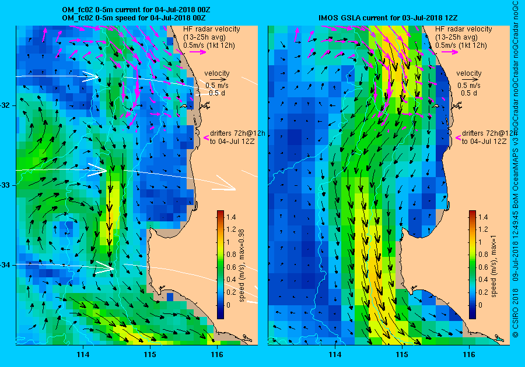Click 'speed (m/s), max=1' label on right map
Screen dimensions: 525x367
pos(494,266)
